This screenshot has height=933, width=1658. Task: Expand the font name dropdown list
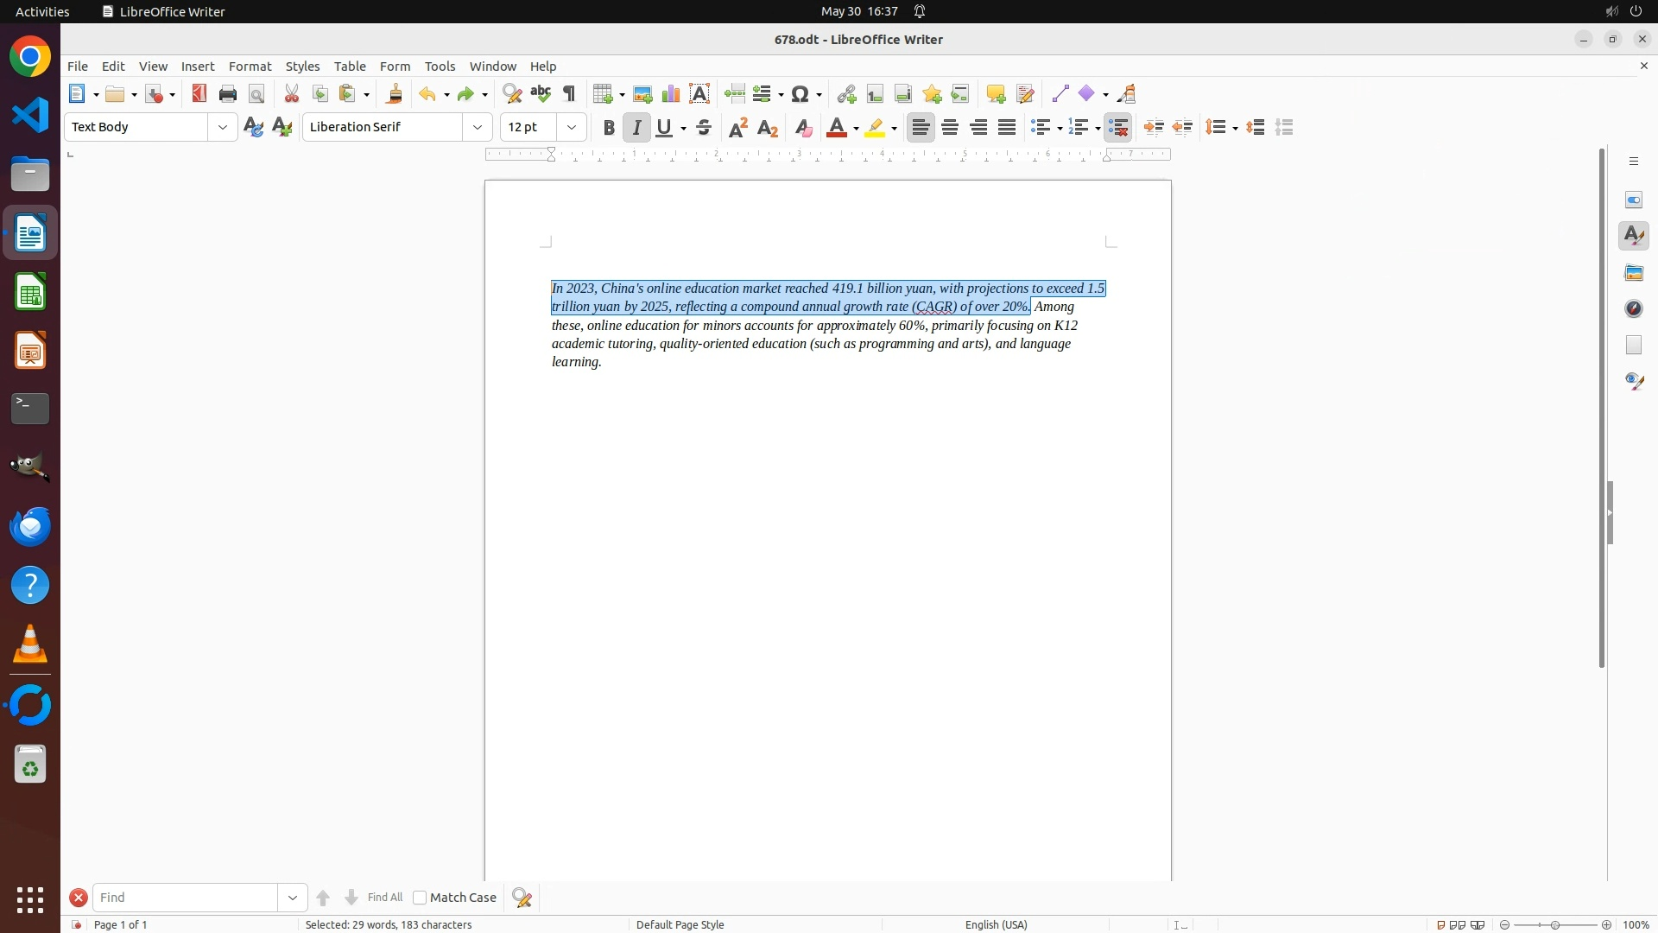[478, 128]
